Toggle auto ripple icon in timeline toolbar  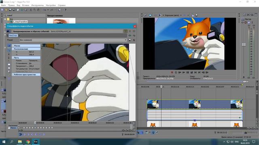pyautogui.click(x=146, y=133)
